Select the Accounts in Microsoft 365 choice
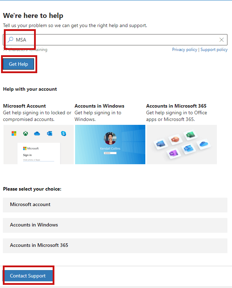The width and height of the screenshot is (232, 288). tap(115, 246)
